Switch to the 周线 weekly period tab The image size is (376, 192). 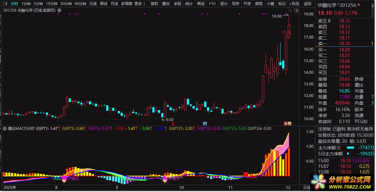coord(104,3)
